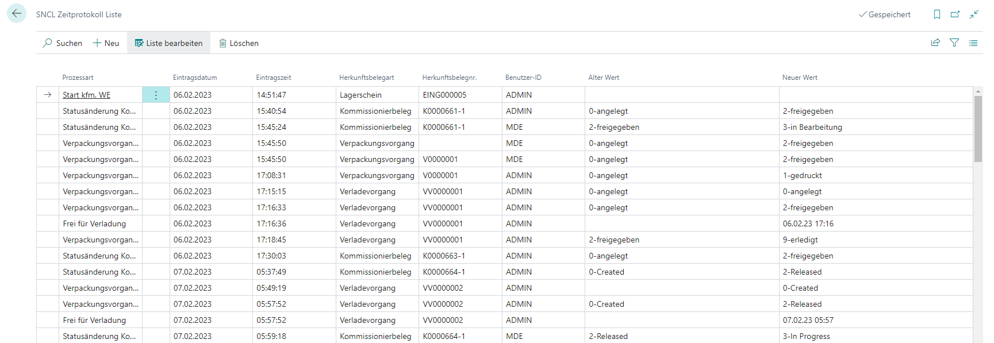Toggle Liste bearbeiten edit mode
The width and height of the screenshot is (994, 343).
(x=168, y=43)
